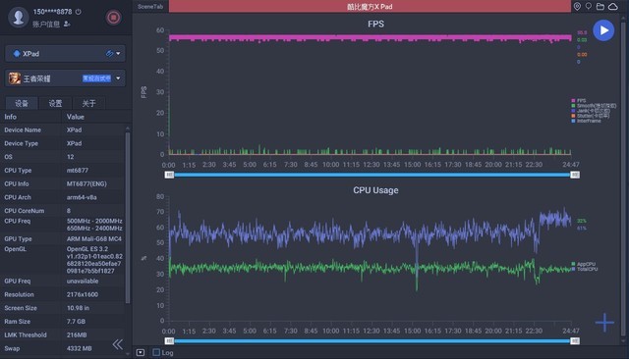Image resolution: width=629 pixels, height=359 pixels.
Task: Select the XPad device selector field
Action: point(65,53)
